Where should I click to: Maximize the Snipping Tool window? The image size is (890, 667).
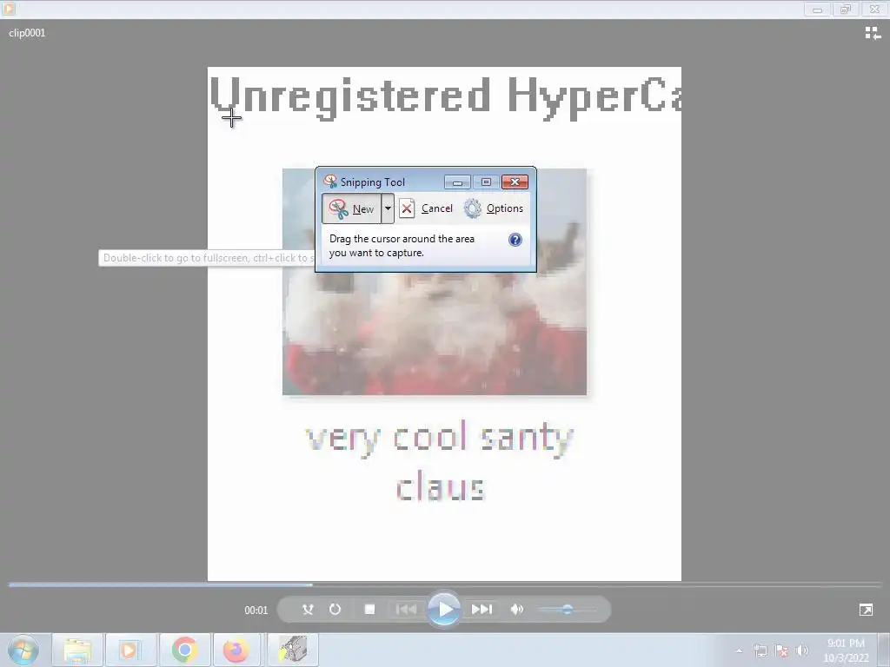486,182
